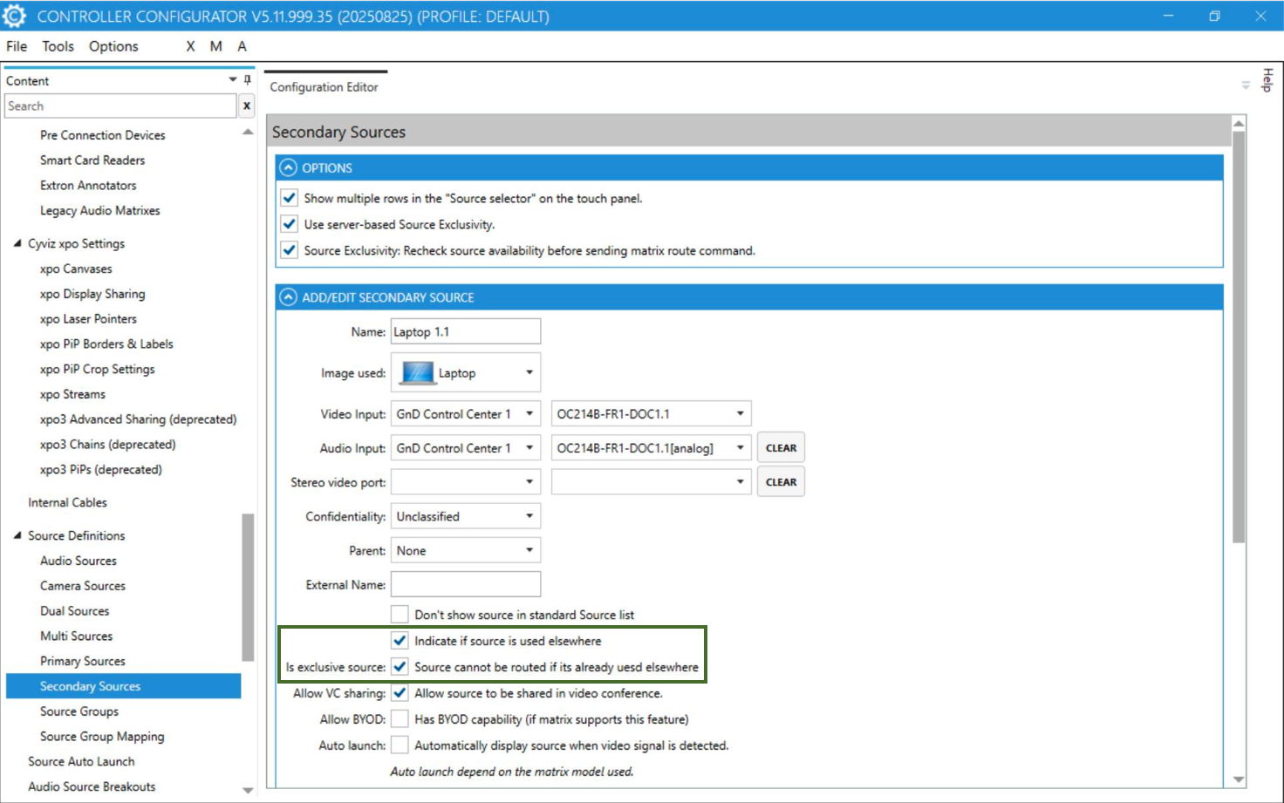
Task: Clear the search box with X button
Action: [x=247, y=106]
